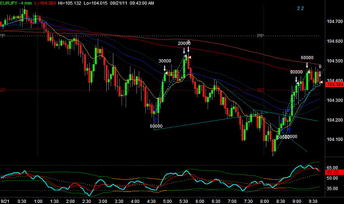Click the 2:30 time axis label
Viewport: 344px width, 204px height.
point(86,201)
